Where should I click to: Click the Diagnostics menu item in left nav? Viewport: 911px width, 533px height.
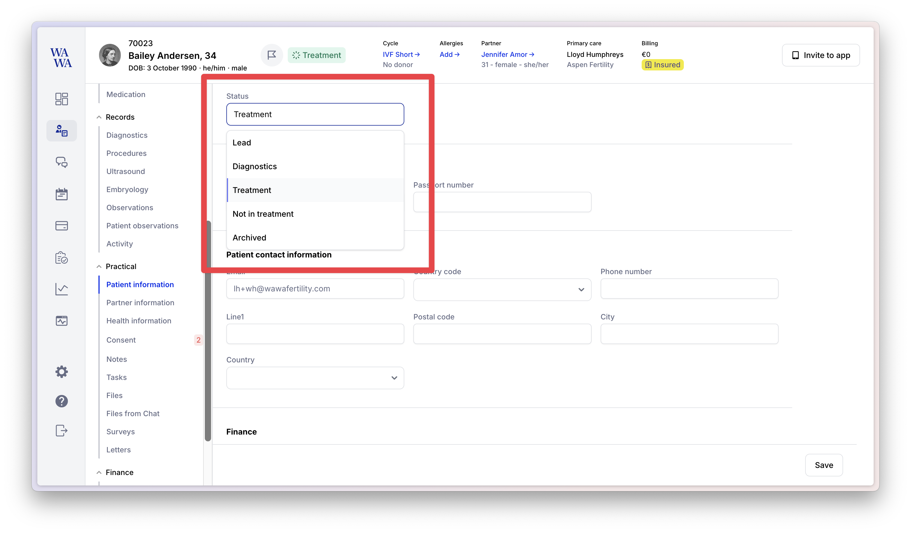[x=128, y=134]
